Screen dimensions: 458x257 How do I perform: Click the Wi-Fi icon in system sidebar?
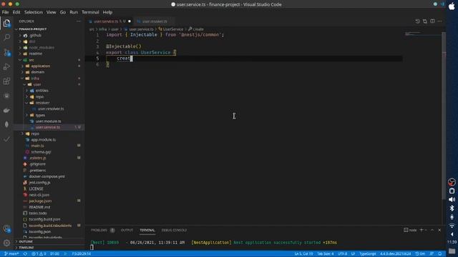[452, 226]
